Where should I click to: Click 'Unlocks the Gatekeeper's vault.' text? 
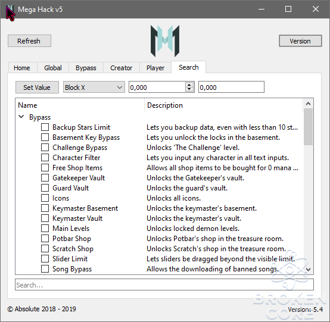(195, 178)
